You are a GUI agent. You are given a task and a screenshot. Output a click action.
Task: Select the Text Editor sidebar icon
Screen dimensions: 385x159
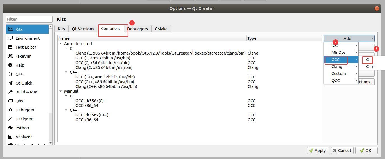pyautogui.click(x=10, y=47)
